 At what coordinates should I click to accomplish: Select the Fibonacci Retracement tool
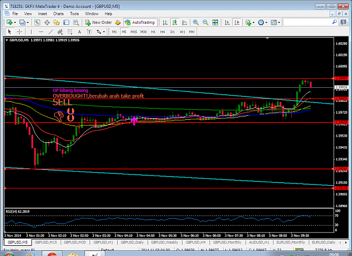[70, 32]
